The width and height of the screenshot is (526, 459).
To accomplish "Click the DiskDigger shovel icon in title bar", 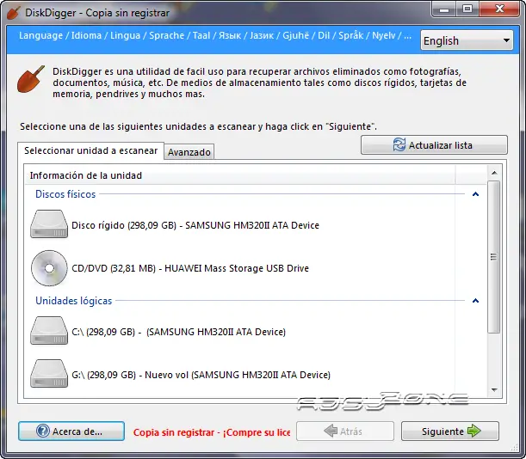I will point(14,13).
